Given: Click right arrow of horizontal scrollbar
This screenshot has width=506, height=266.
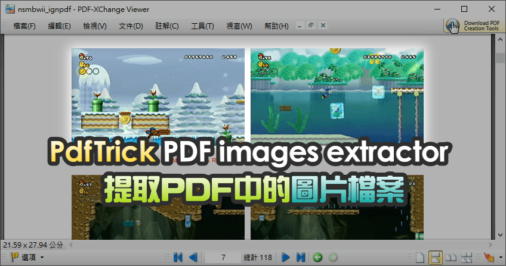Looking at the screenshot, I should click(491, 245).
